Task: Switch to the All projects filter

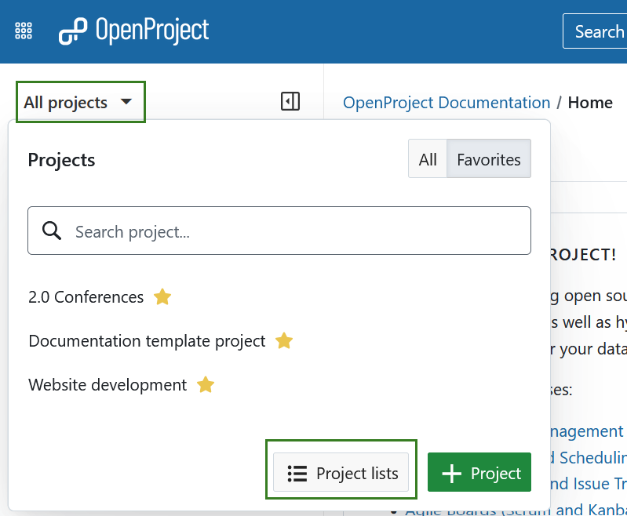Action: [x=428, y=159]
